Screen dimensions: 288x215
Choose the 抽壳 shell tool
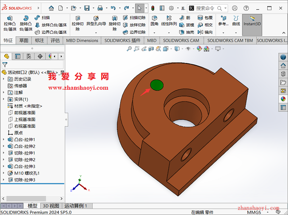pos(186,32)
